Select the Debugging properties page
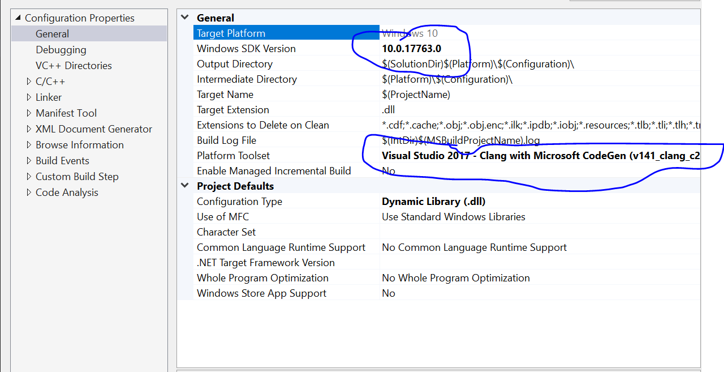The image size is (724, 372). coord(61,50)
